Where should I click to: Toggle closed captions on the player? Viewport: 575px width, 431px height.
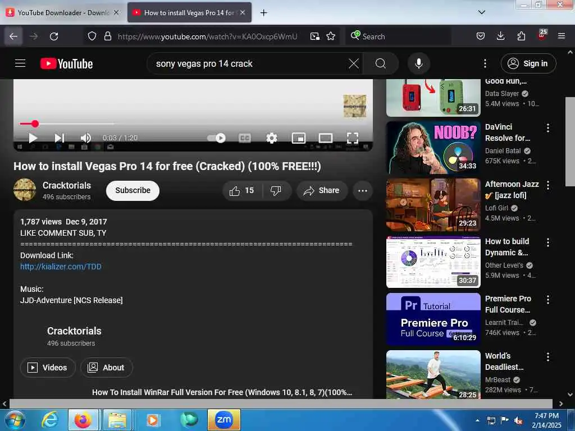(245, 138)
